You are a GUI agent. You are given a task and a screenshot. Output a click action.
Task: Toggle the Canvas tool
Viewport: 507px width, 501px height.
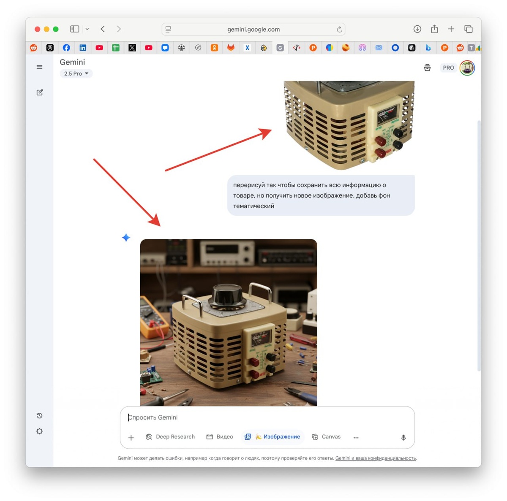coord(326,437)
